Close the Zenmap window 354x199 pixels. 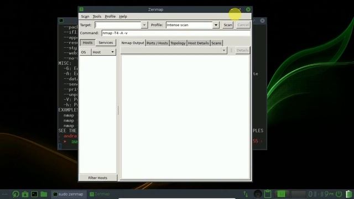tap(248, 9)
